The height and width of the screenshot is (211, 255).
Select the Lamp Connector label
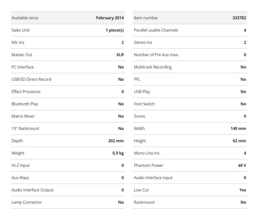(27, 202)
